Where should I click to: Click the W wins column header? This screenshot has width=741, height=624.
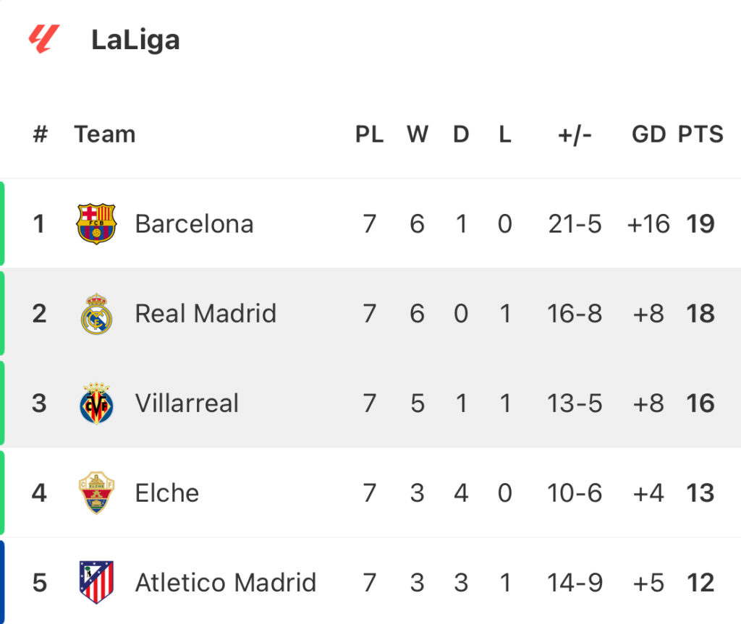point(417,134)
